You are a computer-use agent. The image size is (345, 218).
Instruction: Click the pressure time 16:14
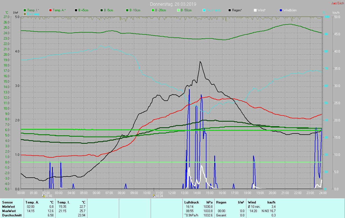coord(190,207)
